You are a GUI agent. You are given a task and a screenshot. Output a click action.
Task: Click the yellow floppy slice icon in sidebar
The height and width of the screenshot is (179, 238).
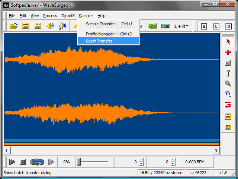[228, 116]
